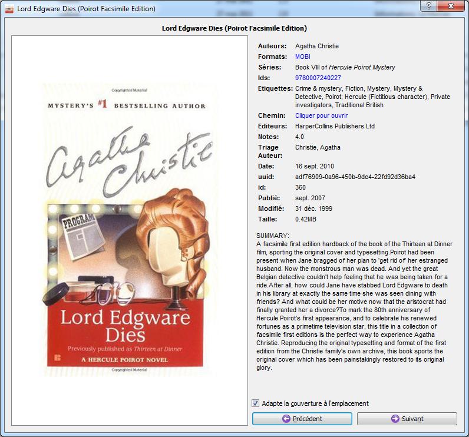Screen dimensions: 469x437
Task: Click the 'Chemin:' label
Action: [272, 115]
